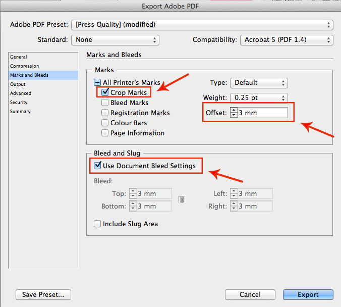This screenshot has height=307, width=341.
Task: Enable the Page Information checkbox
Action: pos(105,133)
